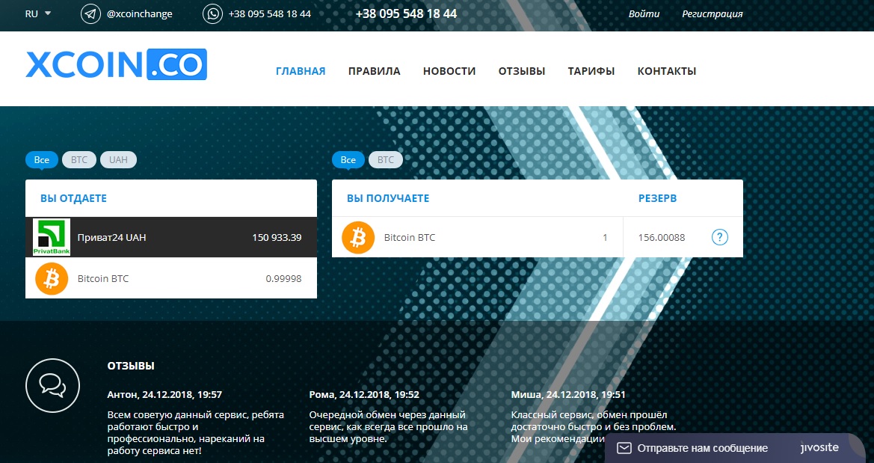Open the review by Рома, 24.12.2018, 19:52
874x463 pixels.
coord(364,395)
